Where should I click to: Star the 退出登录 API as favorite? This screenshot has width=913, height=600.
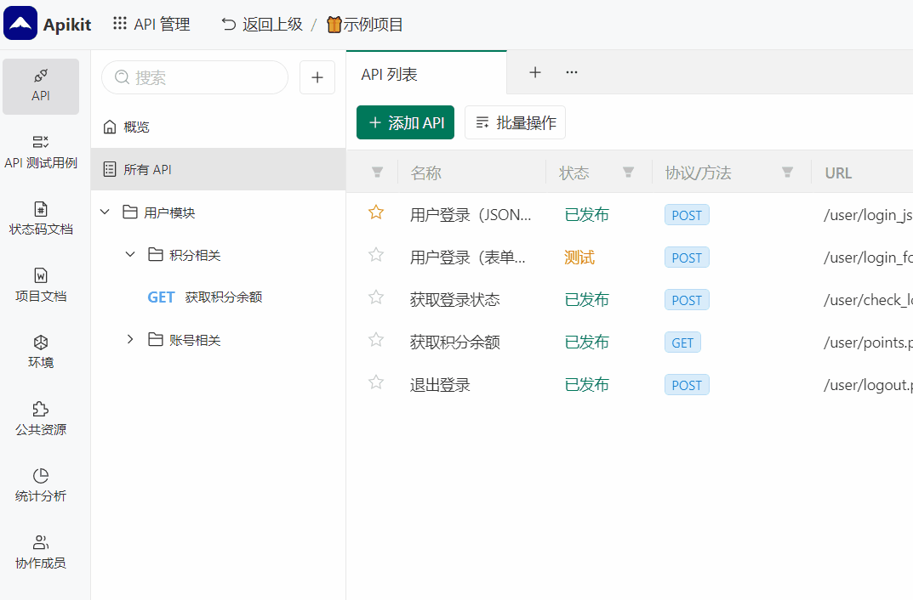(375, 382)
